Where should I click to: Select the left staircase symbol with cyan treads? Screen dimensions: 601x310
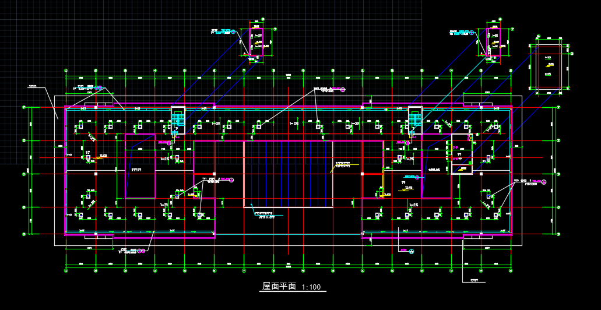coord(178,120)
